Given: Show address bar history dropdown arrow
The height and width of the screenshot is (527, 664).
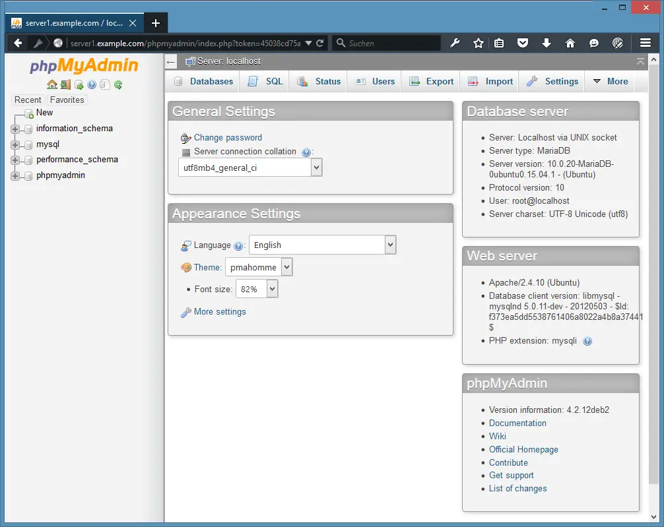Looking at the screenshot, I should coord(309,43).
